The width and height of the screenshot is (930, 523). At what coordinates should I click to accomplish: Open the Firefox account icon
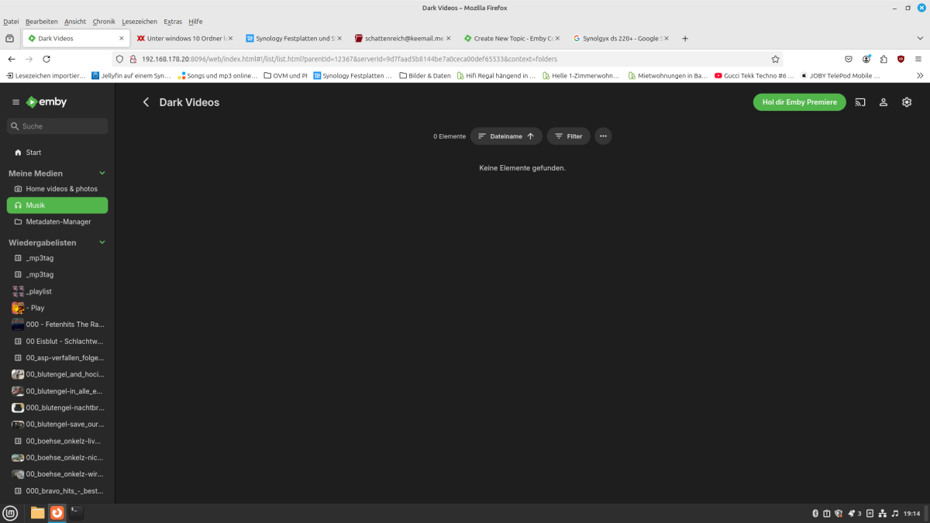point(866,59)
